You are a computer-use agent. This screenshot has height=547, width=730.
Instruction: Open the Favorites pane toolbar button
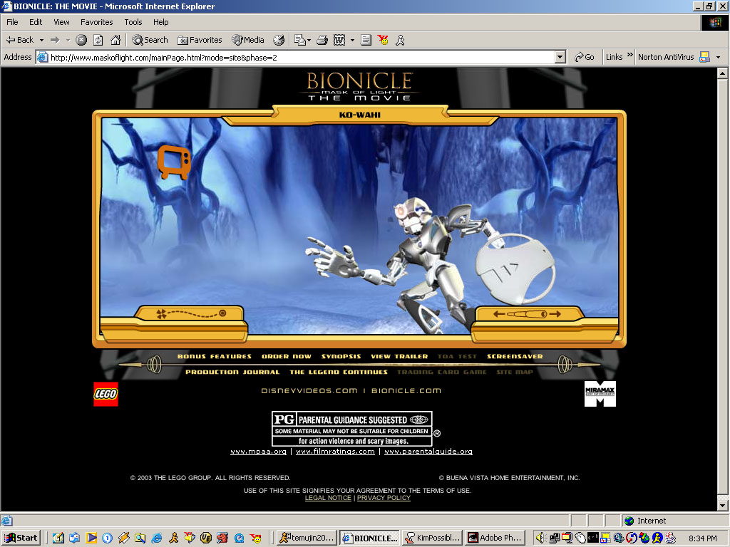200,40
